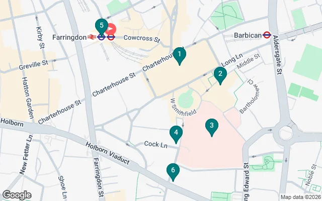Screen dimensions: 322x201
Task: Click the Holborn Viaduct road label
Action: [108, 153]
